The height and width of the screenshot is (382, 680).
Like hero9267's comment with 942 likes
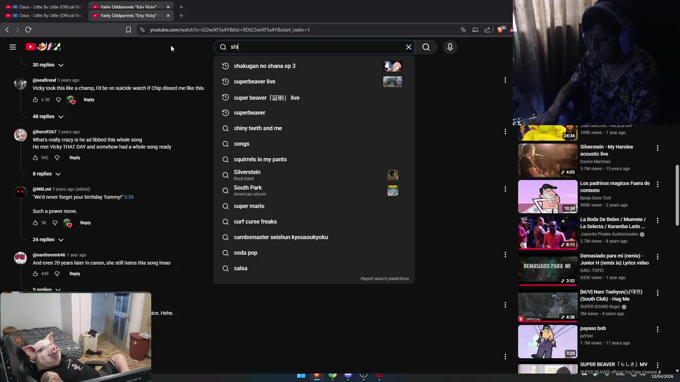[36, 158]
